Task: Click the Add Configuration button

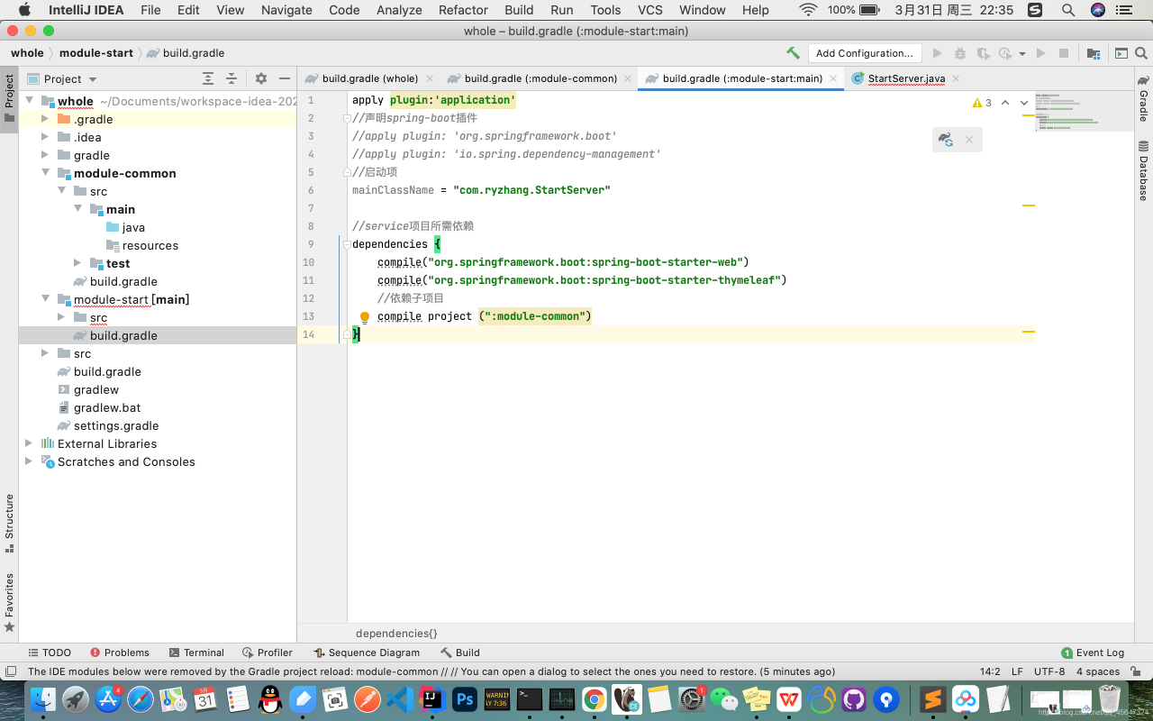Action: point(864,53)
